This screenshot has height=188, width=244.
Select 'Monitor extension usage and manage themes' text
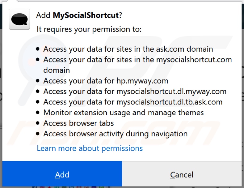(x=124, y=113)
